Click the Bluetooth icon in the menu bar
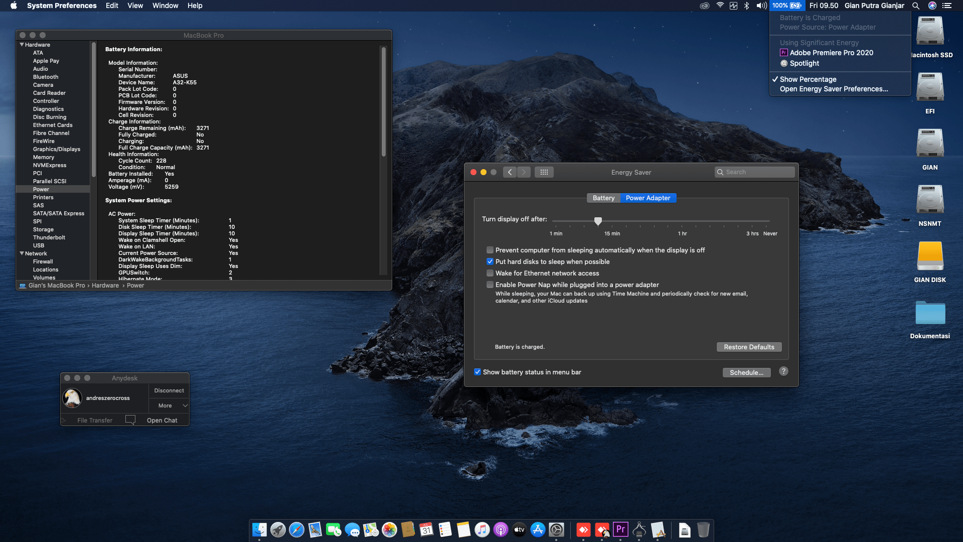The height and width of the screenshot is (542, 963). pyautogui.click(x=747, y=6)
